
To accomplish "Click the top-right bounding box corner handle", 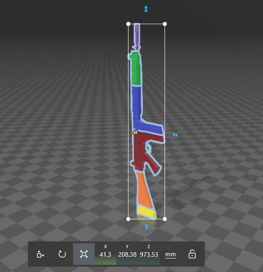I will 165,24.
